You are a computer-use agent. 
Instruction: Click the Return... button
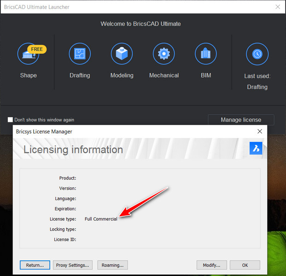35,265
